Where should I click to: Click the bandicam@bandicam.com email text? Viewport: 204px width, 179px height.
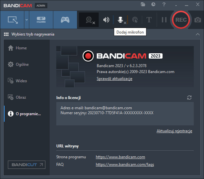tap(108, 108)
